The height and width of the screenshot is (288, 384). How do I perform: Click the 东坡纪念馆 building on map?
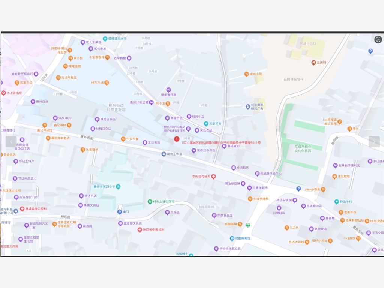click(307, 43)
